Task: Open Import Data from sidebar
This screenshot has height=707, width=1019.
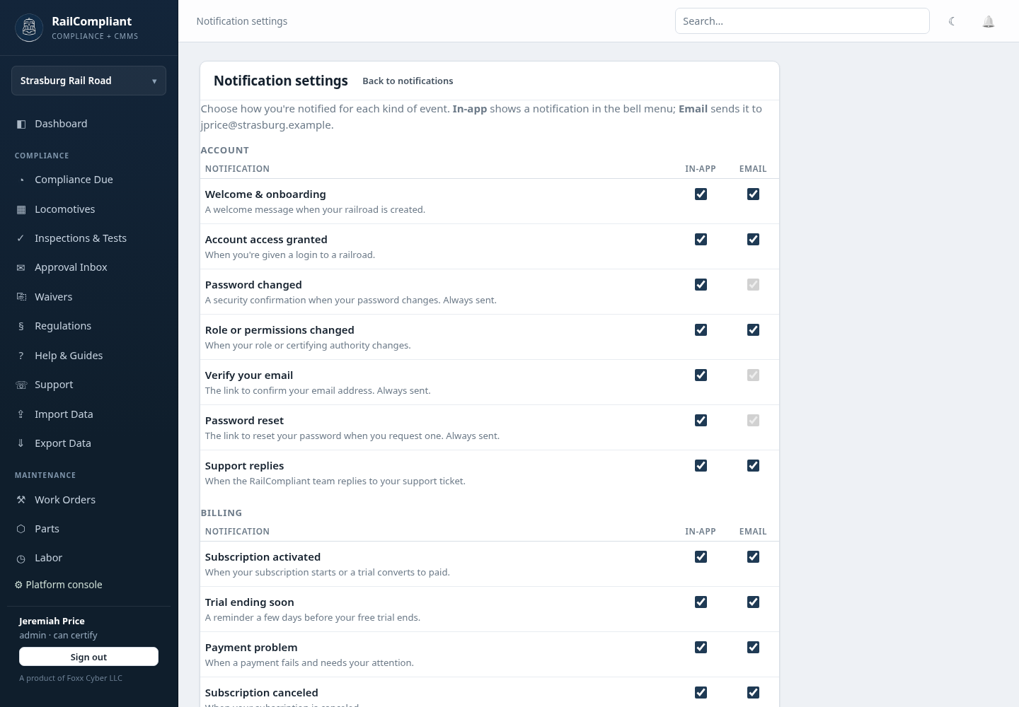Action: coord(89,414)
